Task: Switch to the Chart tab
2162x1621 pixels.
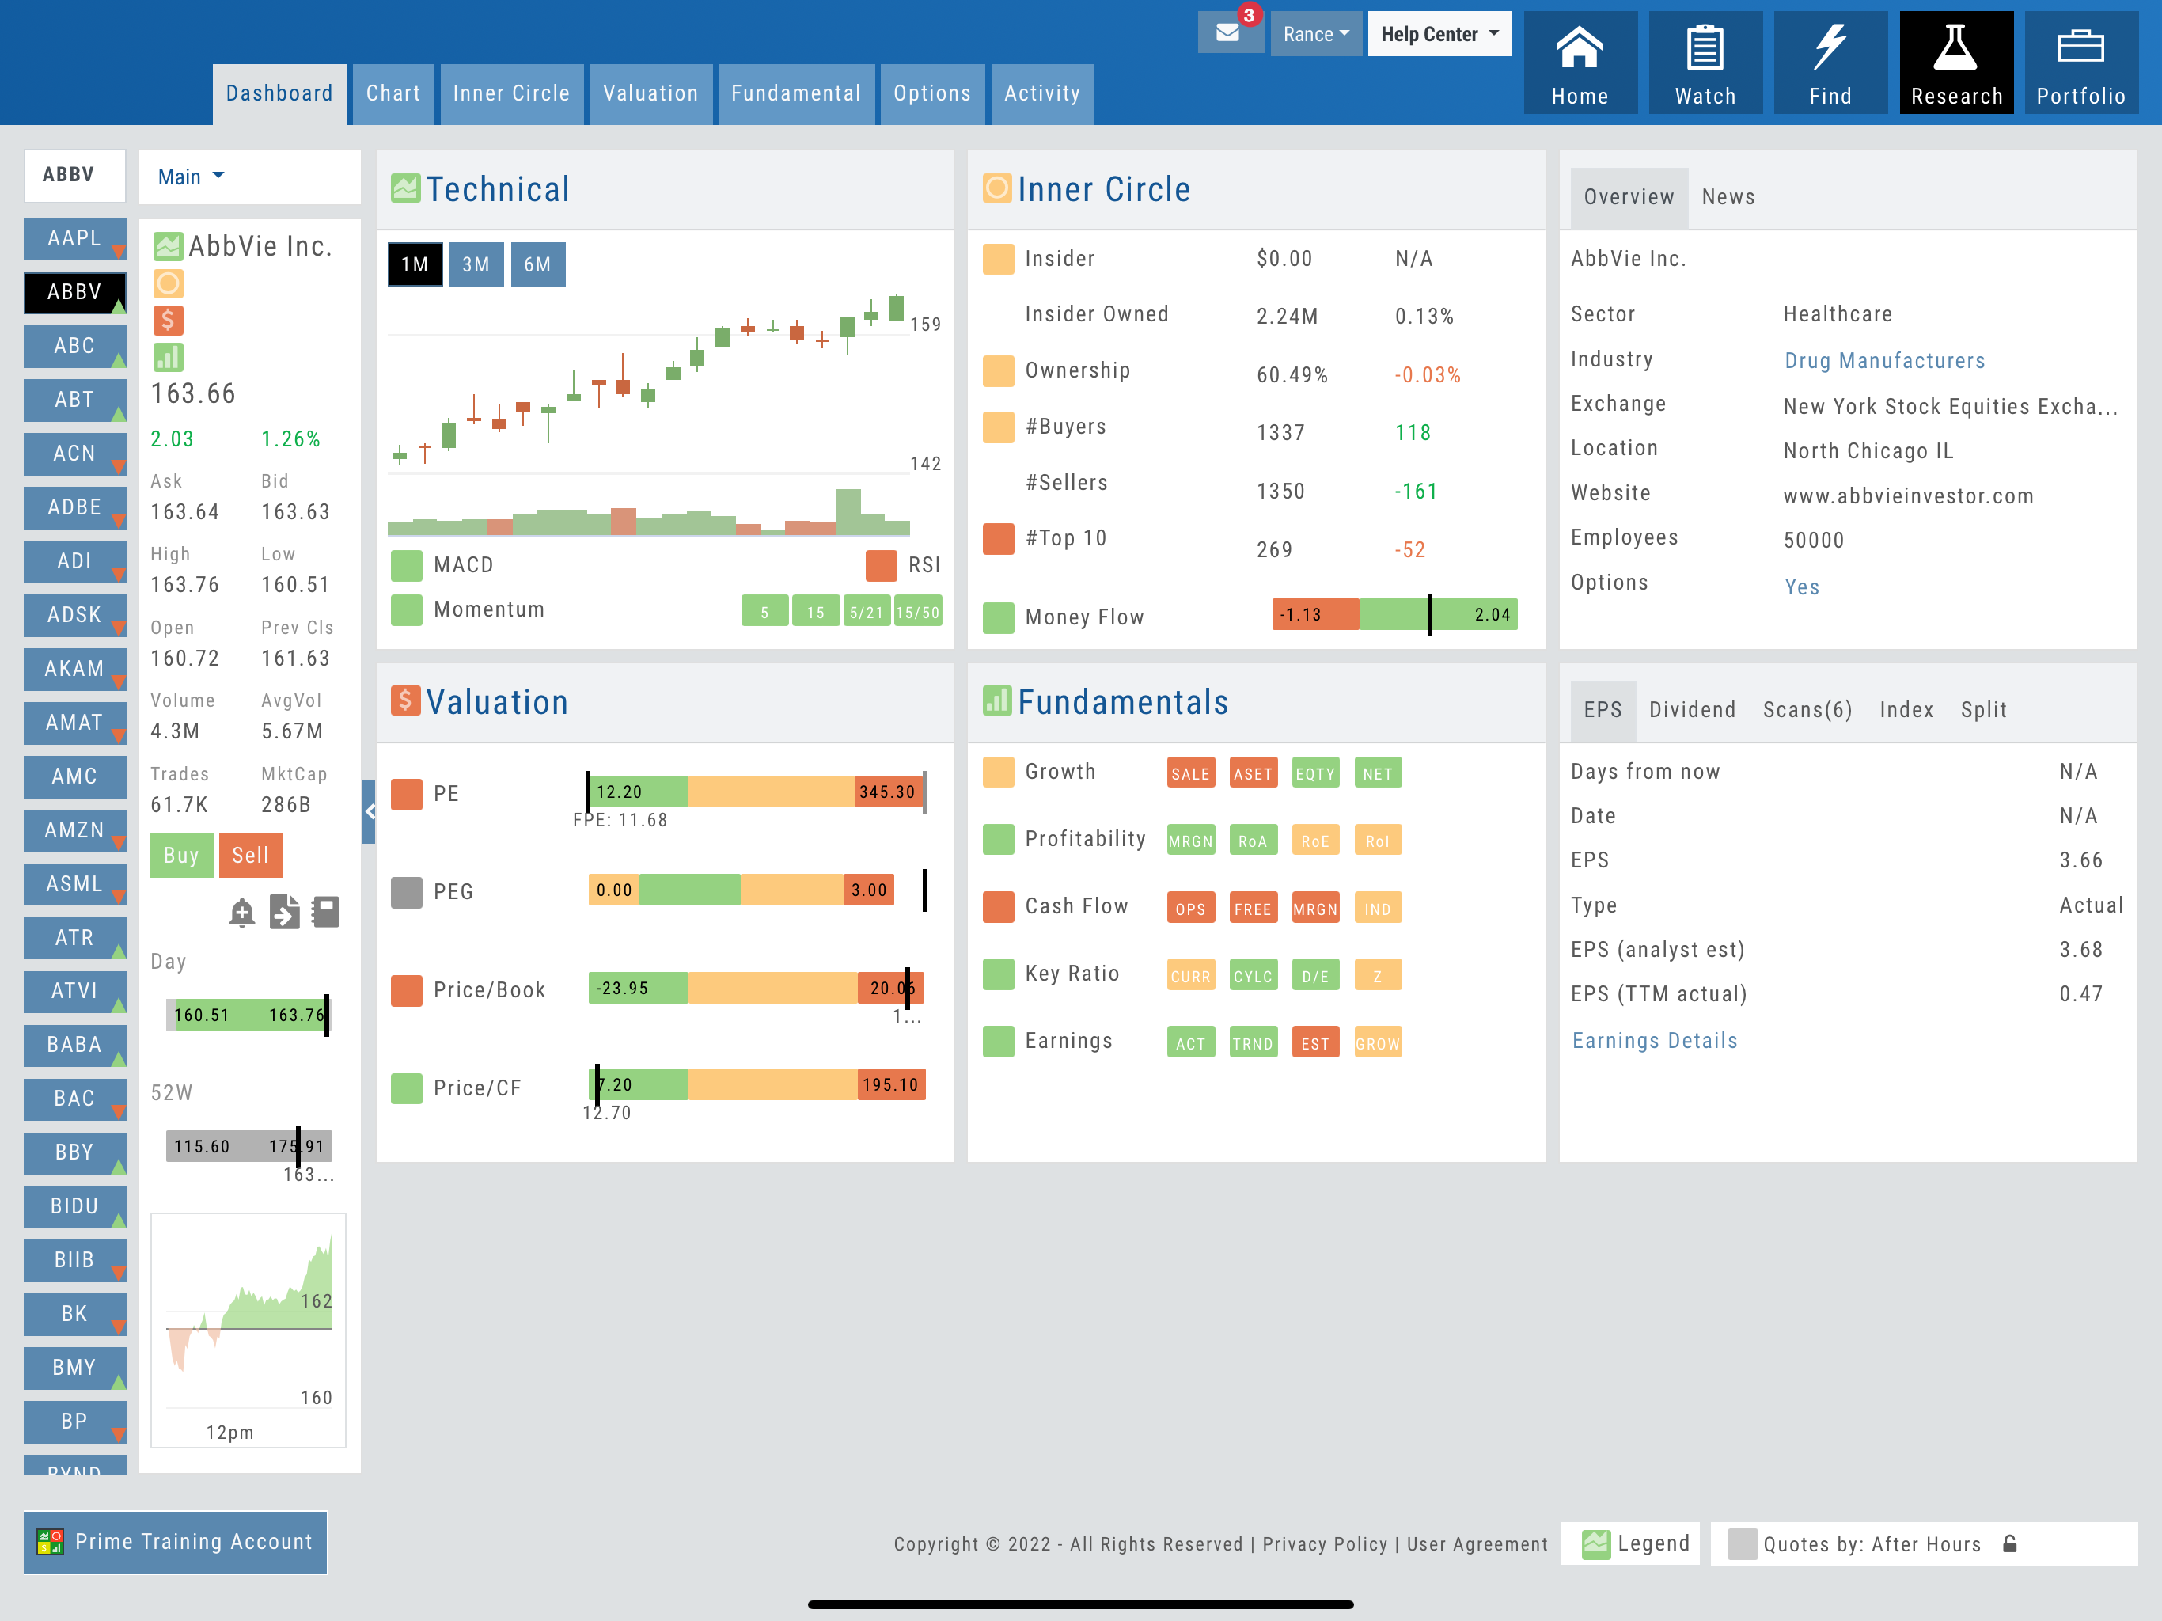Action: click(x=393, y=94)
